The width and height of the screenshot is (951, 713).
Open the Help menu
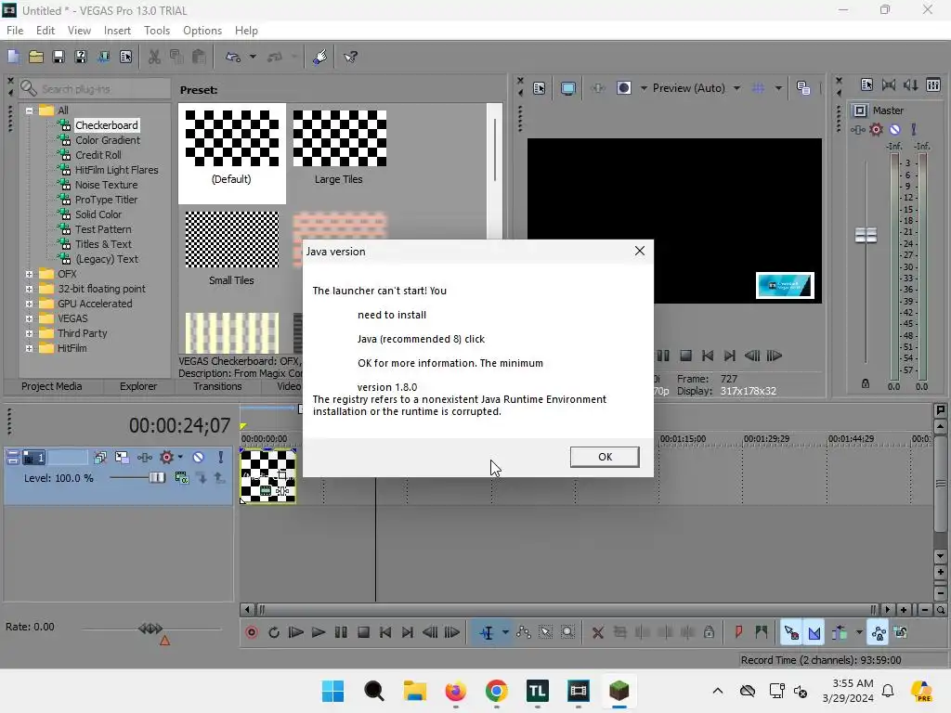coord(246,31)
